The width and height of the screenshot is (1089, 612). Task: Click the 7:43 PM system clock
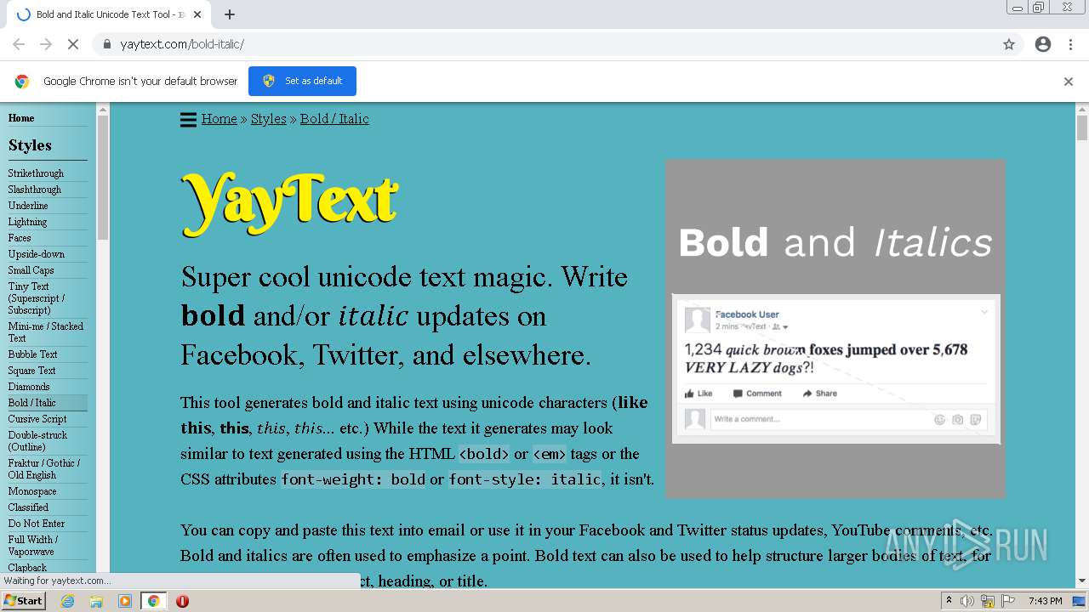(1045, 601)
